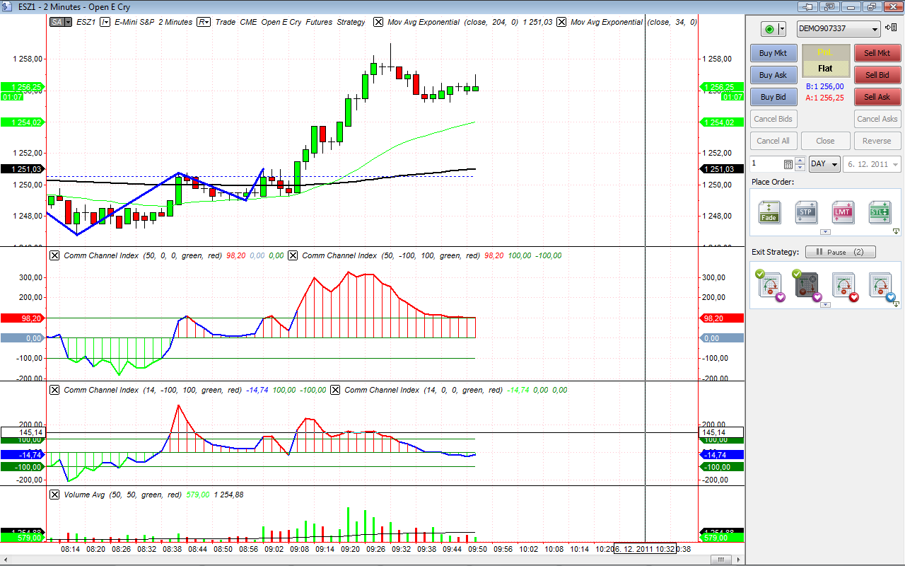Click the 2 Minutes interval label
905x566 pixels.
pos(175,22)
